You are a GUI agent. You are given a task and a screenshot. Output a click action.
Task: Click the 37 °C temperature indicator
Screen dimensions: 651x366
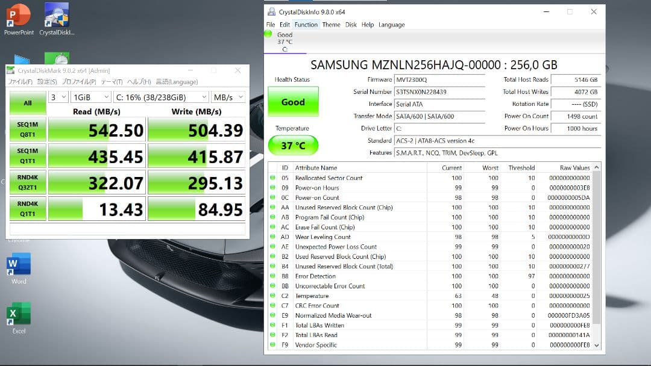click(x=293, y=145)
